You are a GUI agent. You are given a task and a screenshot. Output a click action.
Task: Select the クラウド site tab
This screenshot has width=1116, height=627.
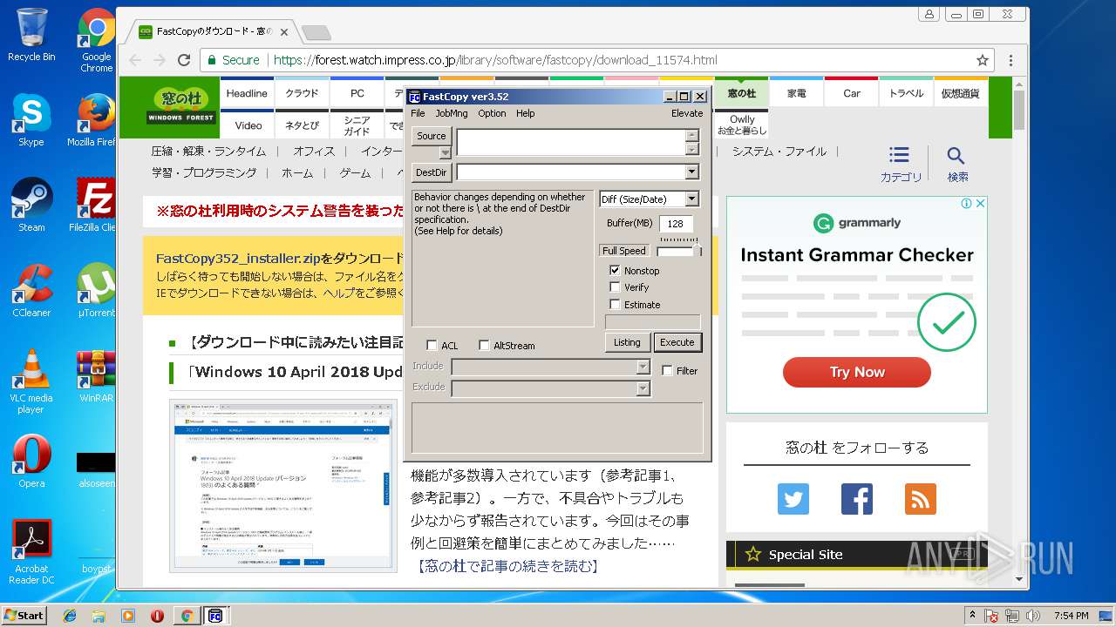302,93
